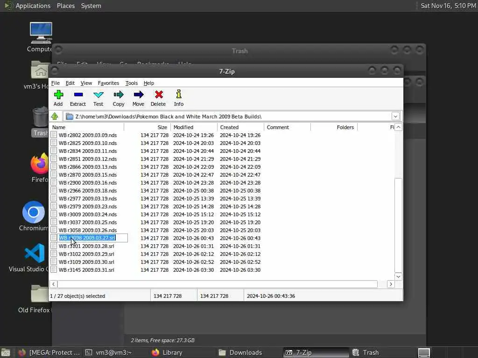
Task: Select file WB r2834 2009.03.11.nds
Action: pos(88,151)
